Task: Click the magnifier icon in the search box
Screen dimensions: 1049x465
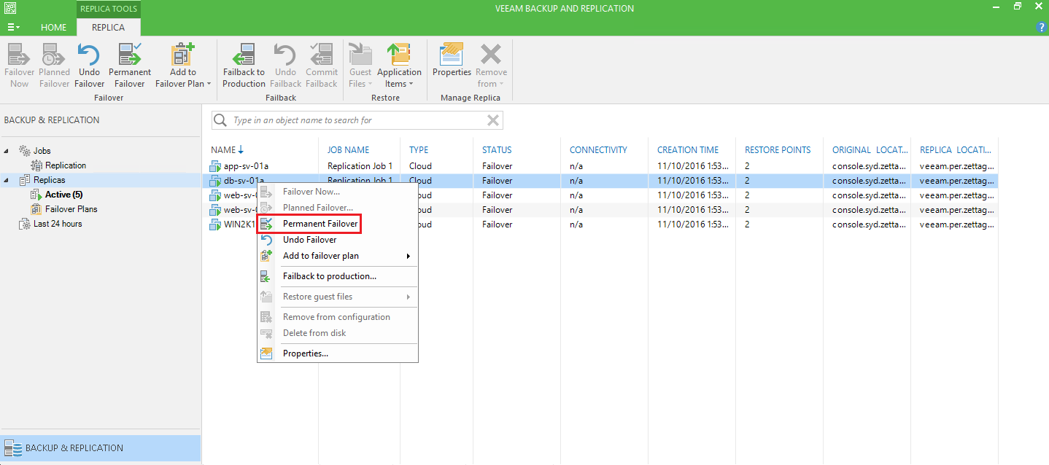Action: [220, 120]
